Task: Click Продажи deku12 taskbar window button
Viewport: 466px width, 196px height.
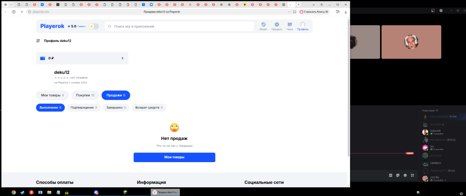Action: pos(165,192)
